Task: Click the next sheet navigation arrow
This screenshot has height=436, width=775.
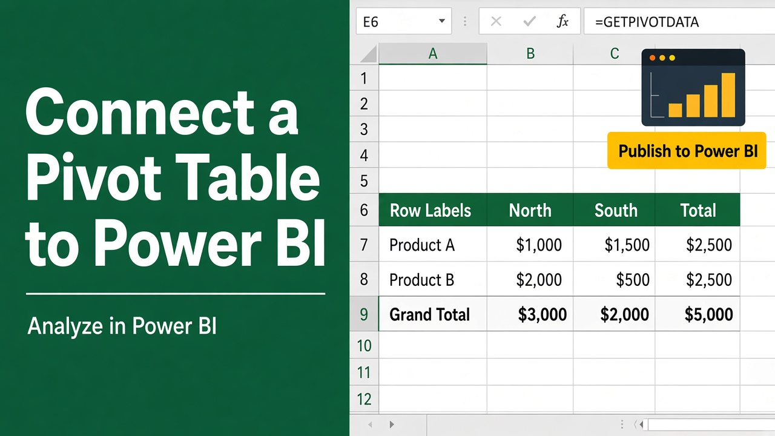Action: coord(392,425)
